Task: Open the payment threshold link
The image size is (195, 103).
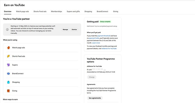Action: [x=104, y=36]
